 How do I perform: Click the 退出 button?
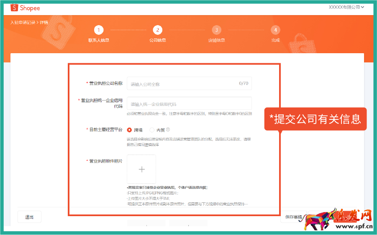29,217
